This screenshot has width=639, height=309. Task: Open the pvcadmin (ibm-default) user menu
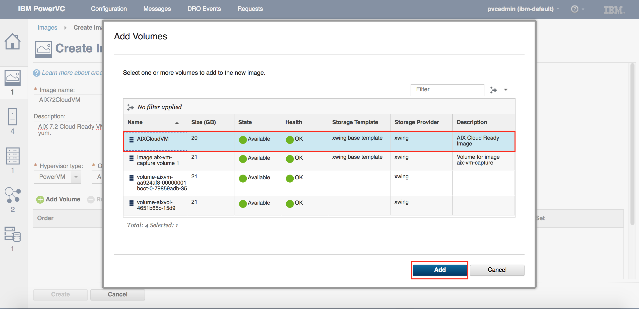click(x=523, y=9)
